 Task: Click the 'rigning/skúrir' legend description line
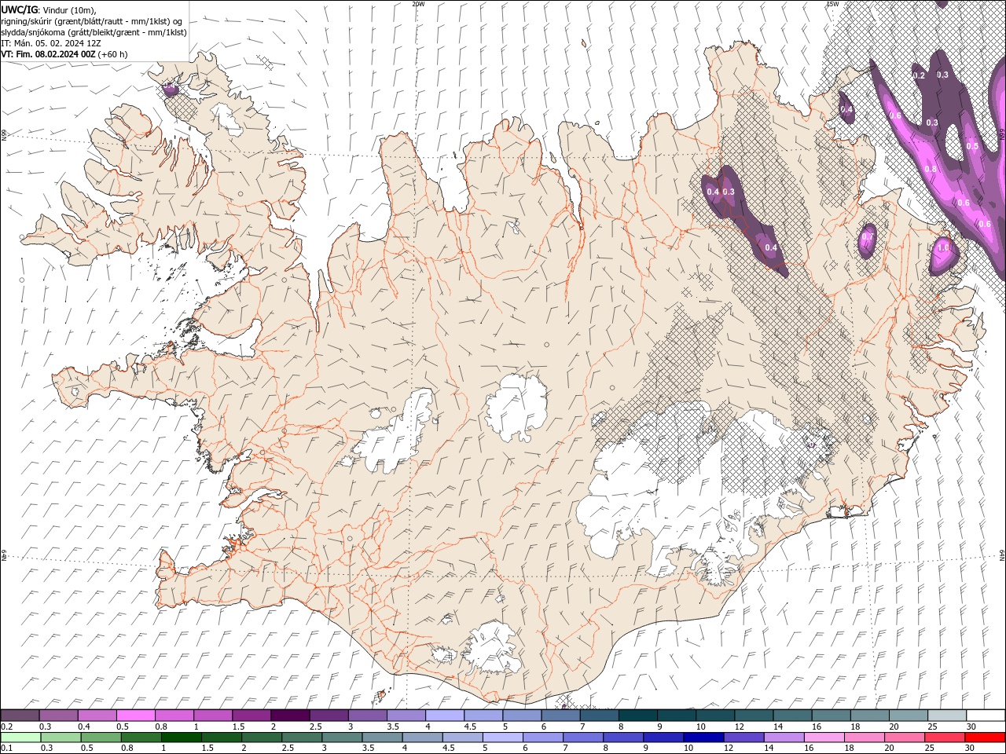click(x=92, y=21)
